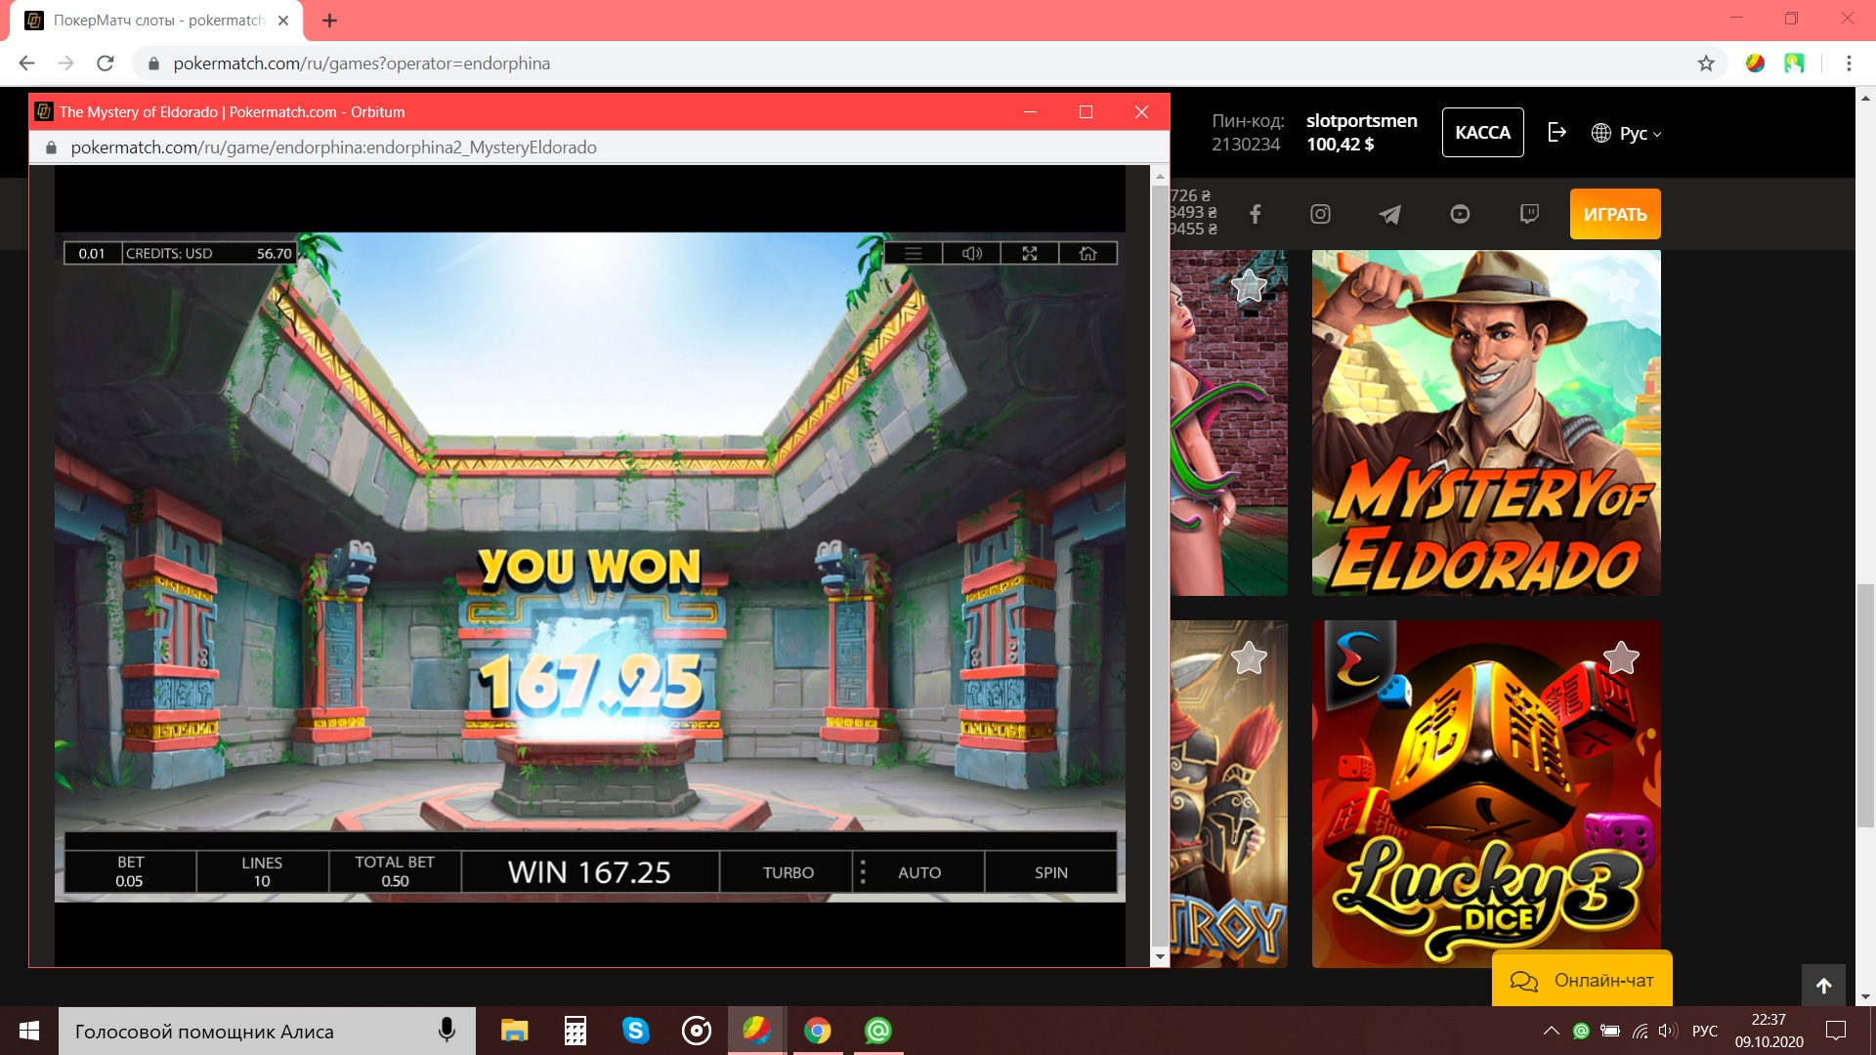
Task: Open the Facebook social icon
Action: click(x=1256, y=214)
